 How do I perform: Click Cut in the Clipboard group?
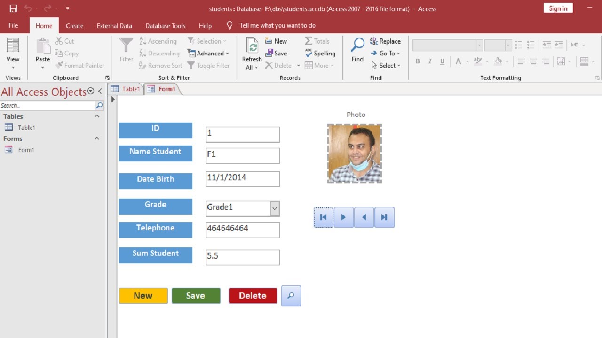[65, 41]
